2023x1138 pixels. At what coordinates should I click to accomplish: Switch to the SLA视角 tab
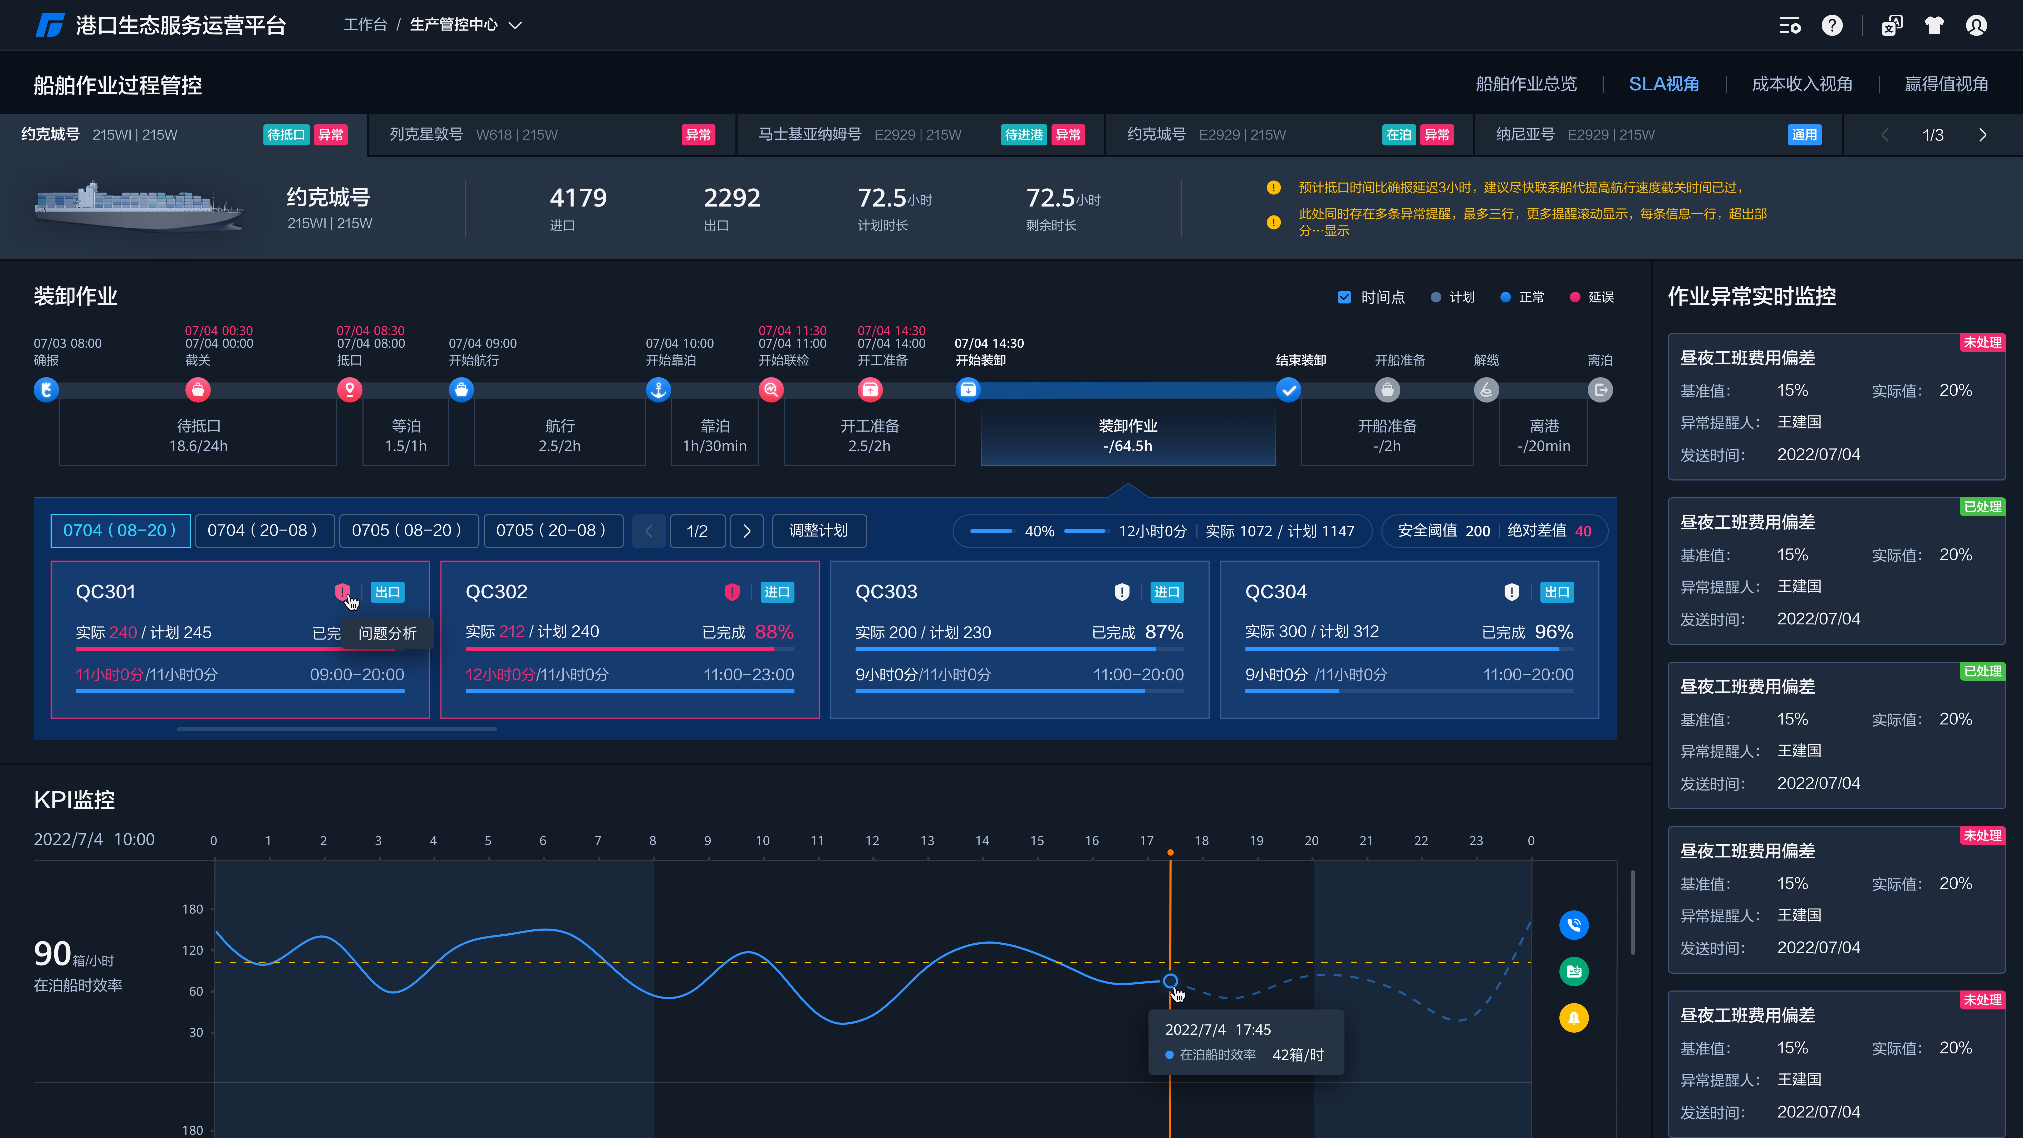click(x=1664, y=84)
